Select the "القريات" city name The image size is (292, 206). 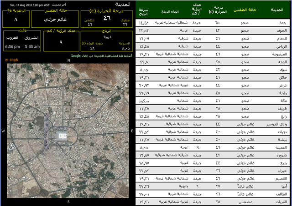point(281,202)
